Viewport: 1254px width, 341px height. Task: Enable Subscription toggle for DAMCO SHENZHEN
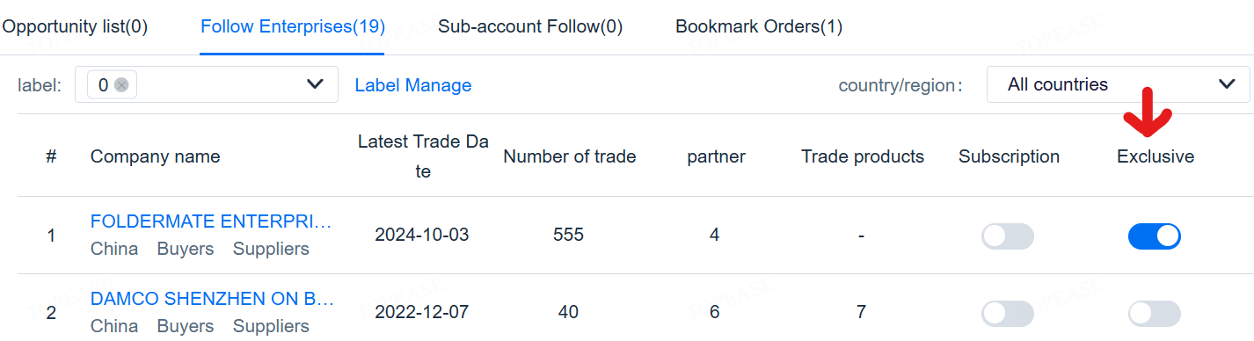point(1008,314)
